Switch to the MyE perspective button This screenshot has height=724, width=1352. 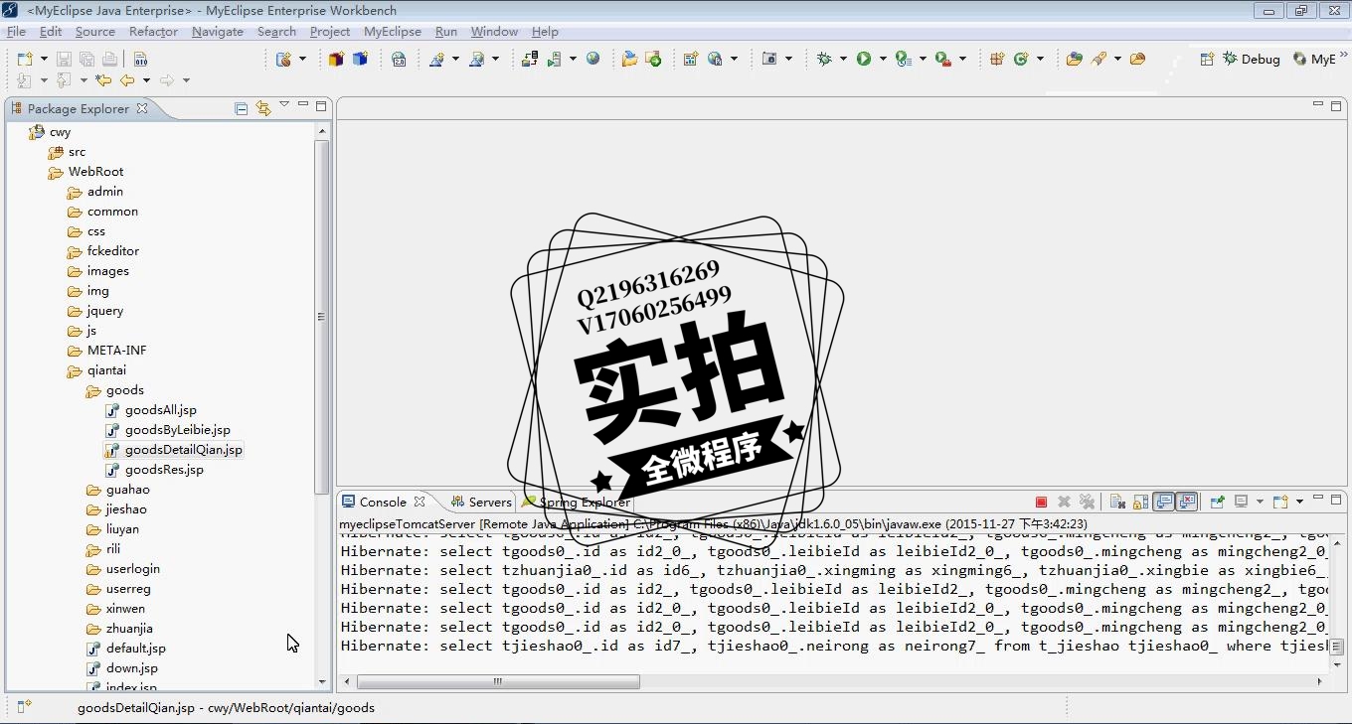point(1314,60)
